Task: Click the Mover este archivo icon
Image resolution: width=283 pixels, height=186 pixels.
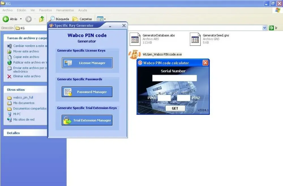Action: tap(9, 51)
